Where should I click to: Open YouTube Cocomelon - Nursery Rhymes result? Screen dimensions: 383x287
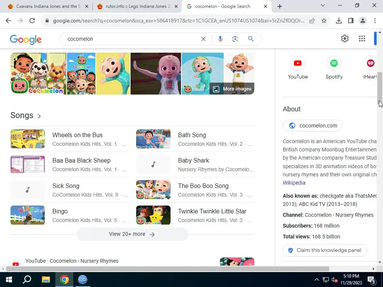pos(72,261)
